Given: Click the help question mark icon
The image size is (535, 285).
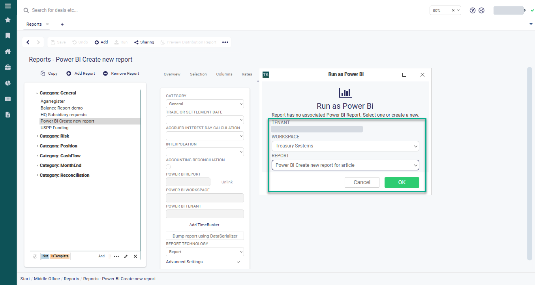Looking at the screenshot, I should tap(473, 10).
